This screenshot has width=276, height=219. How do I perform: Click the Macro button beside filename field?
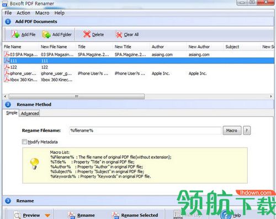click(x=232, y=131)
